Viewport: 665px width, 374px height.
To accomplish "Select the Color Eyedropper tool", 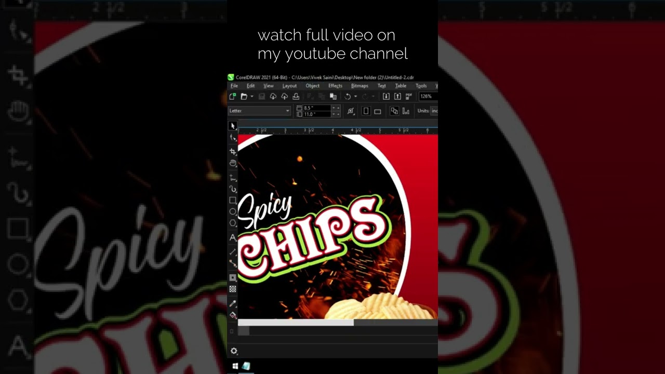I will click(x=233, y=303).
